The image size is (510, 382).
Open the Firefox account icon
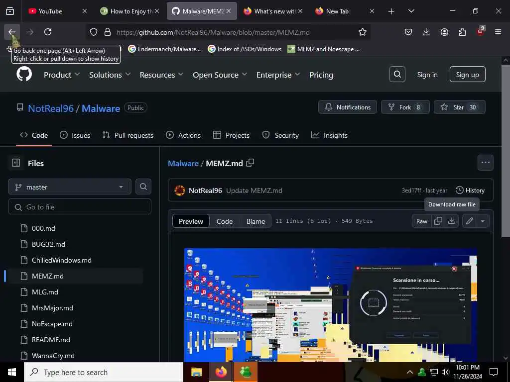(x=444, y=32)
